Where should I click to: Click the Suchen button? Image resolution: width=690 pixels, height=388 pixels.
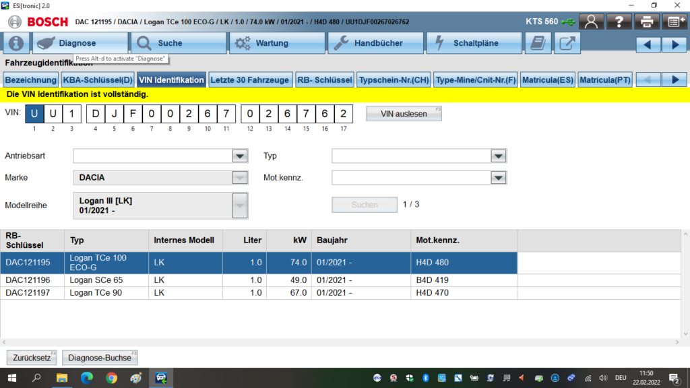[x=365, y=205]
